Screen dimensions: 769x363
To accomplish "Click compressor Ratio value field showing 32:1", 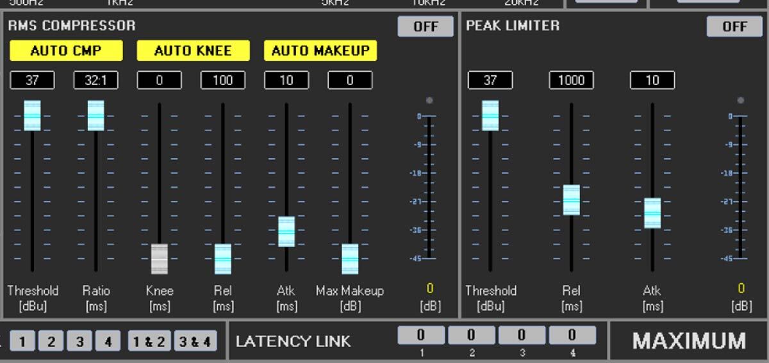I will coord(95,80).
